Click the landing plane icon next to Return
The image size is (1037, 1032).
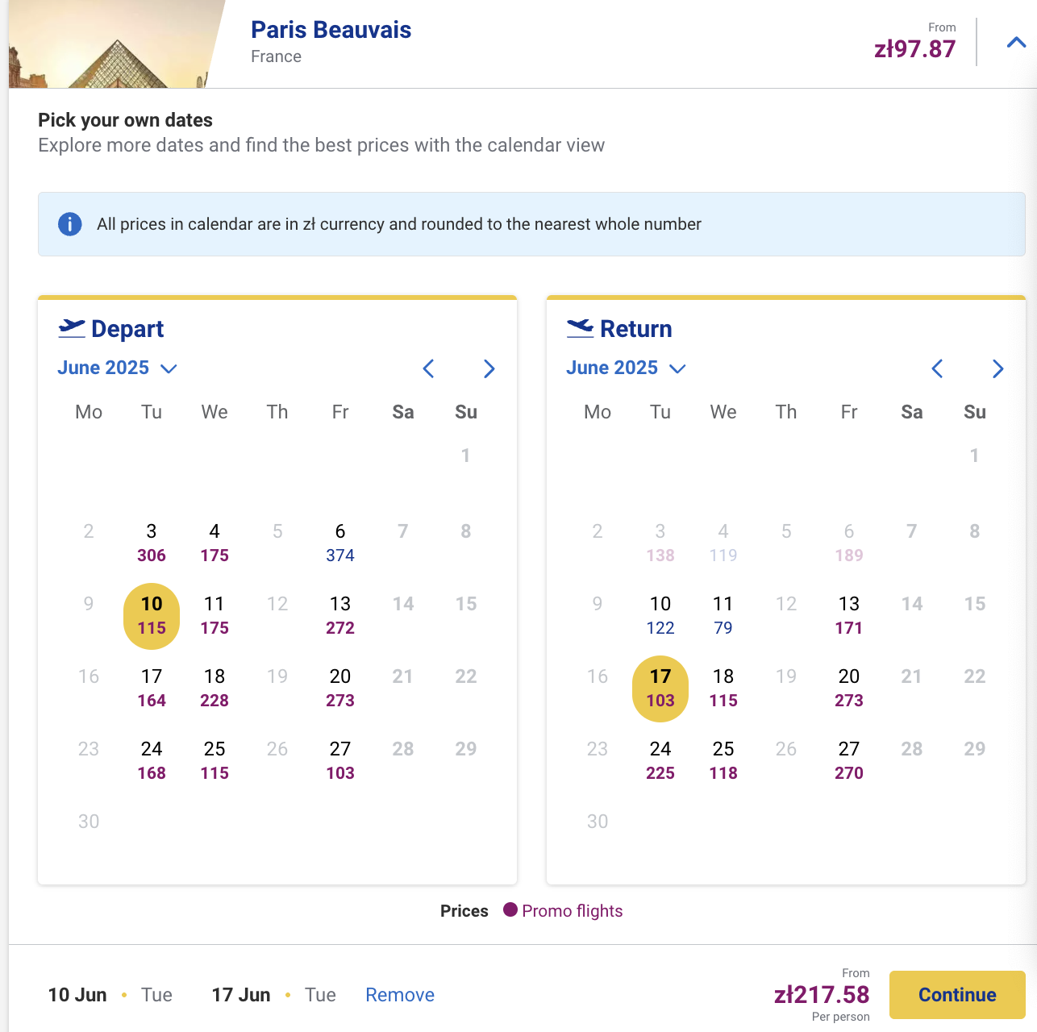coord(580,328)
